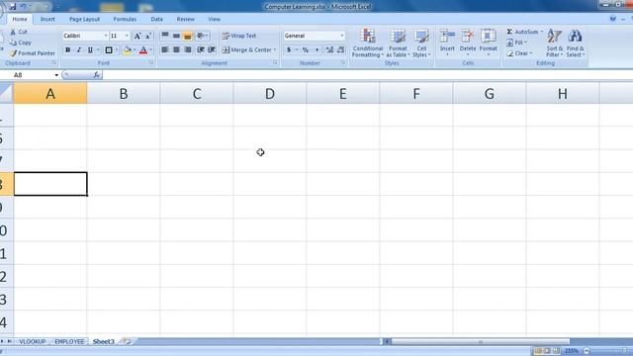Click Format icon in Cells group
The image size is (633, 356).
(x=488, y=37)
